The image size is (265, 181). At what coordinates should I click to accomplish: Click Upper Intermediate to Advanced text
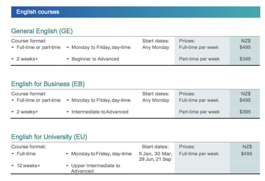click(x=95, y=168)
